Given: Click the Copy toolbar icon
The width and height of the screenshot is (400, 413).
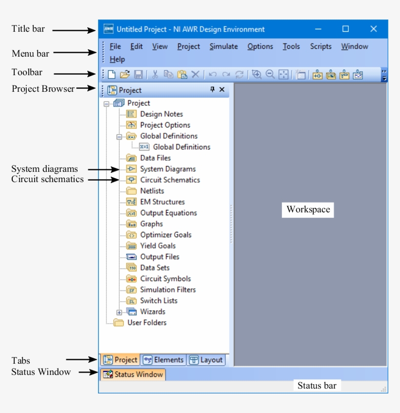Looking at the screenshot, I should [x=168, y=75].
